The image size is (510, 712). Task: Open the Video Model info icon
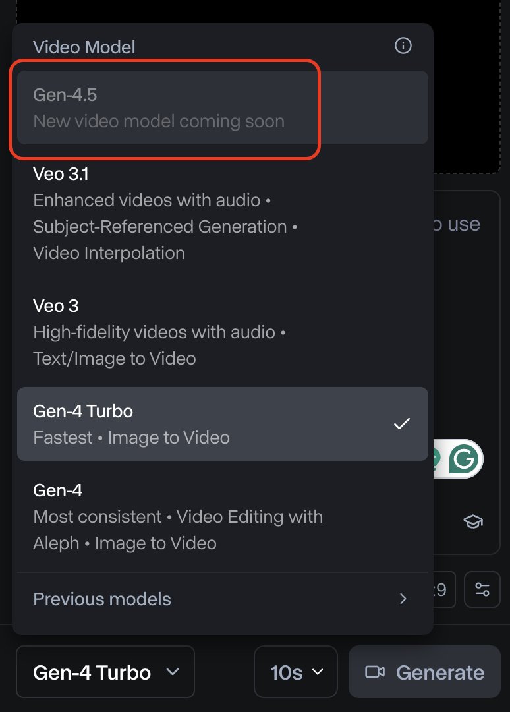click(403, 45)
